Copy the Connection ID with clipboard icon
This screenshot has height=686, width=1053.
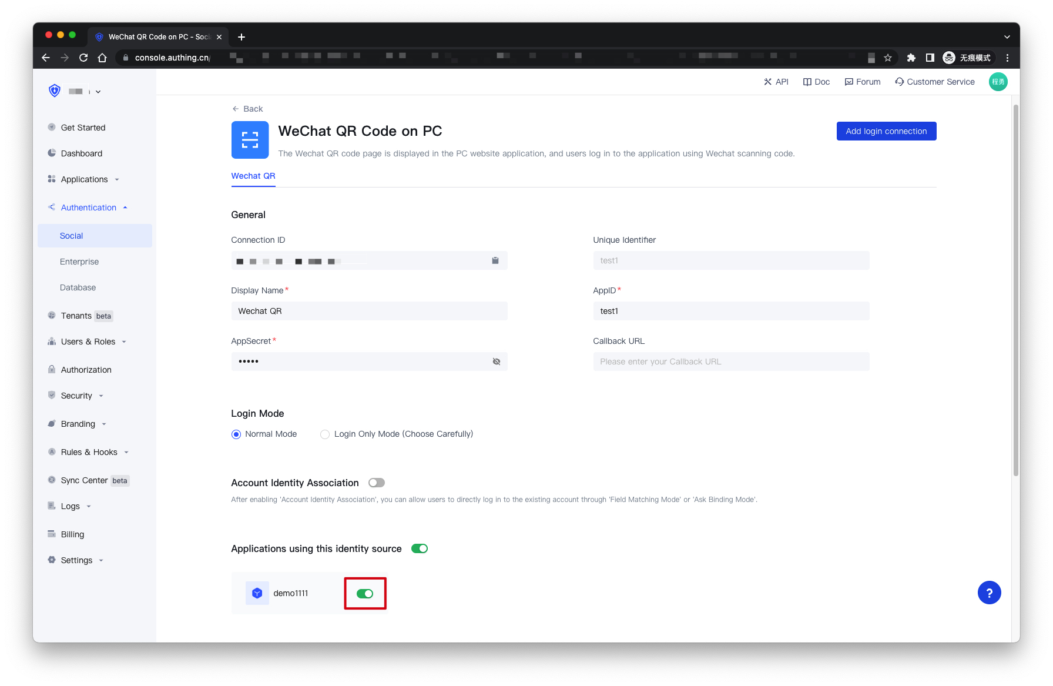tap(495, 260)
